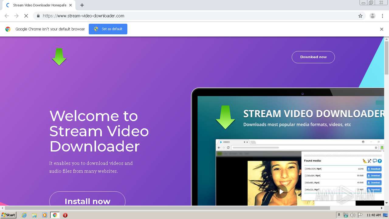Open media player from taskbar
This screenshot has width=389, height=219.
point(45,215)
